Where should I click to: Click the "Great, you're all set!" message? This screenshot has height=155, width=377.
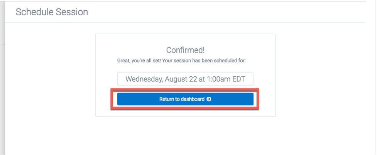(x=181, y=61)
